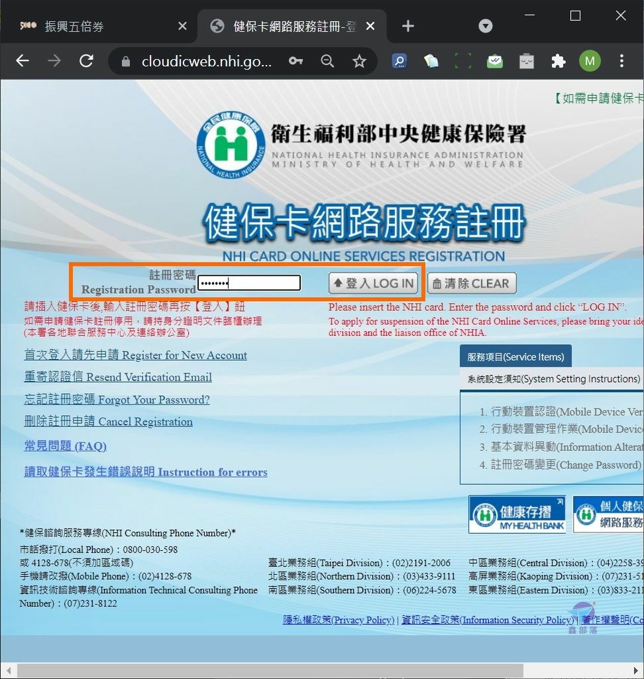Viewport: 644px width, 679px height.
Task: Open Instruction for errors link
Action: pos(146,471)
